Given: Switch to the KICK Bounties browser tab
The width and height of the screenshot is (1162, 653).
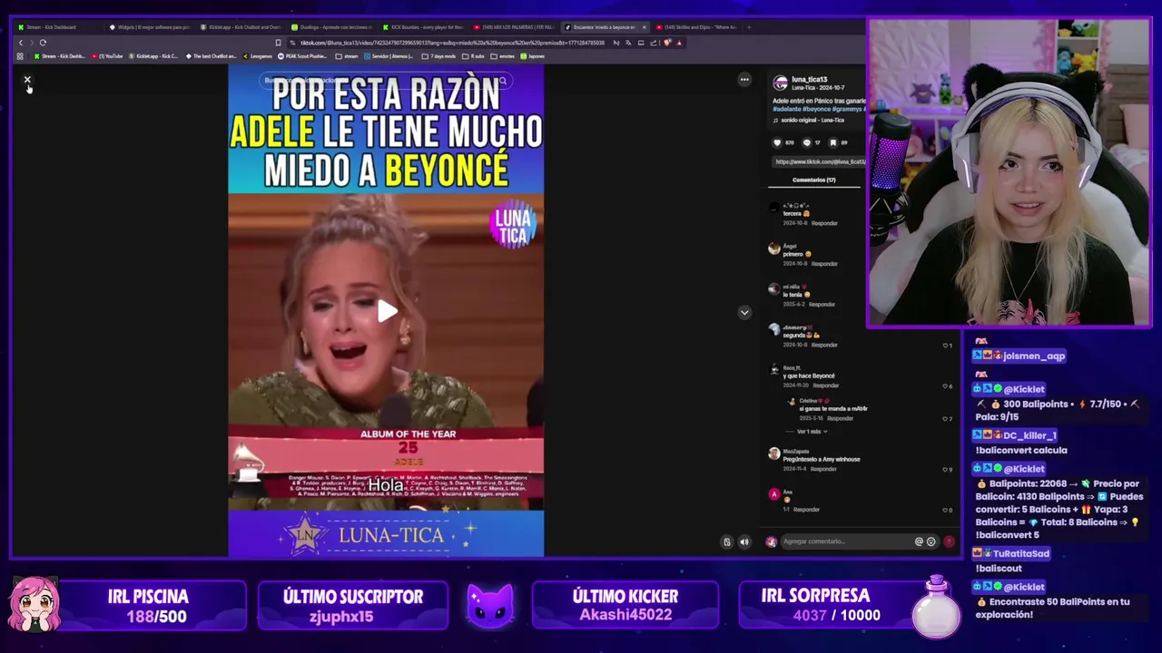Looking at the screenshot, I should [x=423, y=27].
